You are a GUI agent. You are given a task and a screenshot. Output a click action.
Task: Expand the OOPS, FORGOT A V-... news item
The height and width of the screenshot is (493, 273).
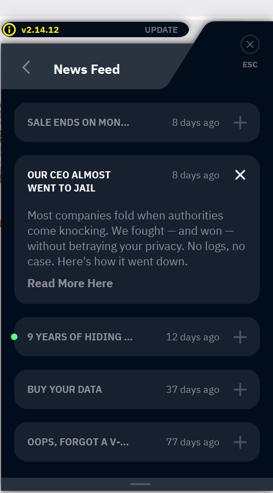[137, 442]
